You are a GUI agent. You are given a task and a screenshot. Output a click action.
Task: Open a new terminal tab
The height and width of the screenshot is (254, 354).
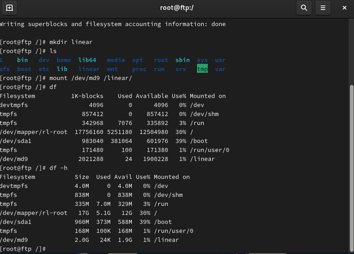(x=9, y=8)
